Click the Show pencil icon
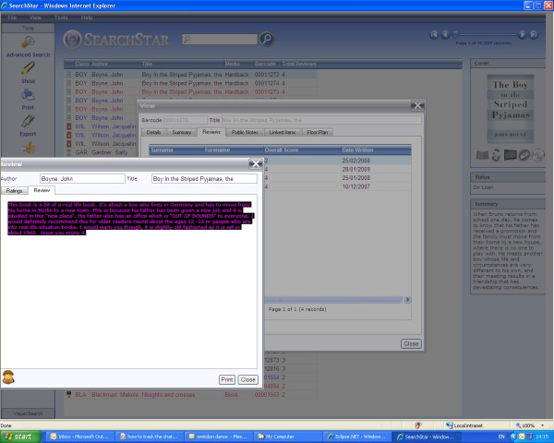554x443 pixels. coord(28,67)
